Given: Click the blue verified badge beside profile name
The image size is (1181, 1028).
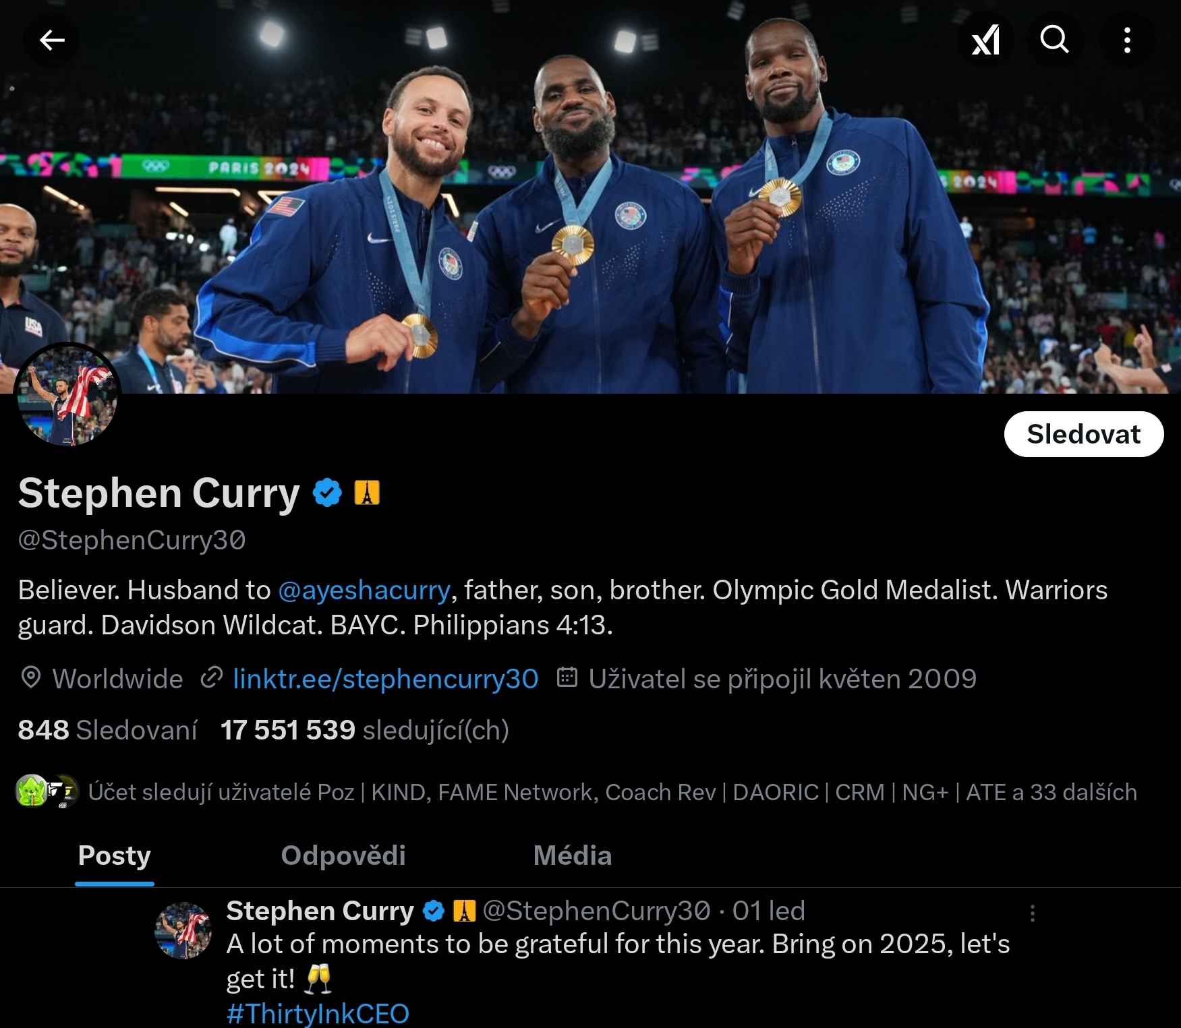Looking at the screenshot, I should tap(327, 493).
